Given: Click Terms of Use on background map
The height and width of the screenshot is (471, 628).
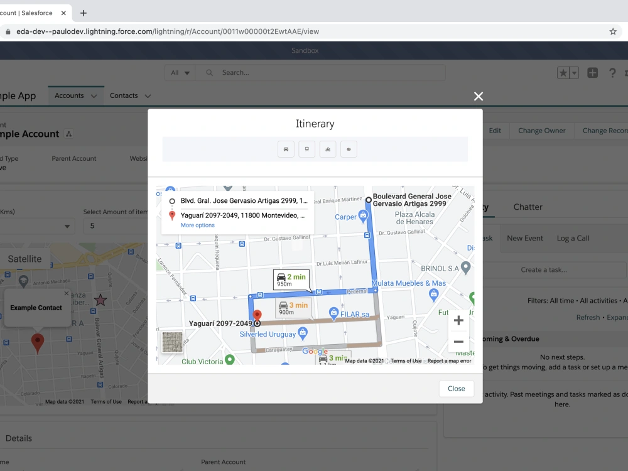Looking at the screenshot, I should click(106, 402).
